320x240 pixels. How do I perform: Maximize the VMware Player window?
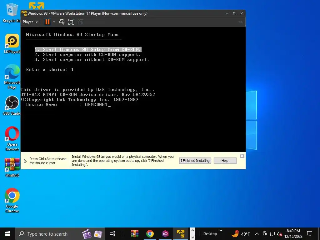coord(234,13)
